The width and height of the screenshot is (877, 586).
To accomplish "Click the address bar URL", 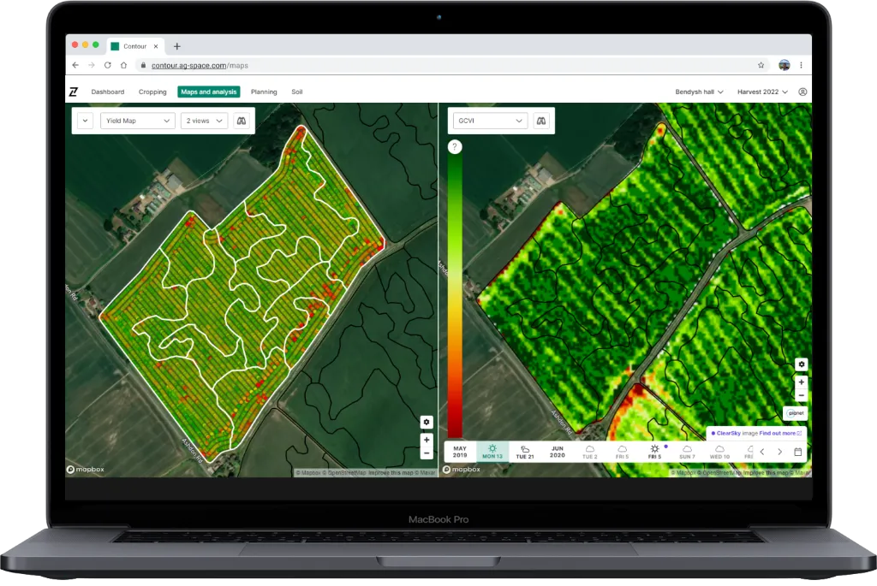I will 200,65.
